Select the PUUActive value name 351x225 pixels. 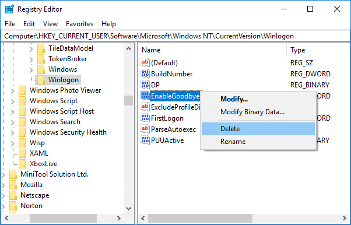click(x=167, y=140)
